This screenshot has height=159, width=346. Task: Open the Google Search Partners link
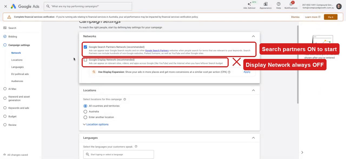tap(157, 51)
